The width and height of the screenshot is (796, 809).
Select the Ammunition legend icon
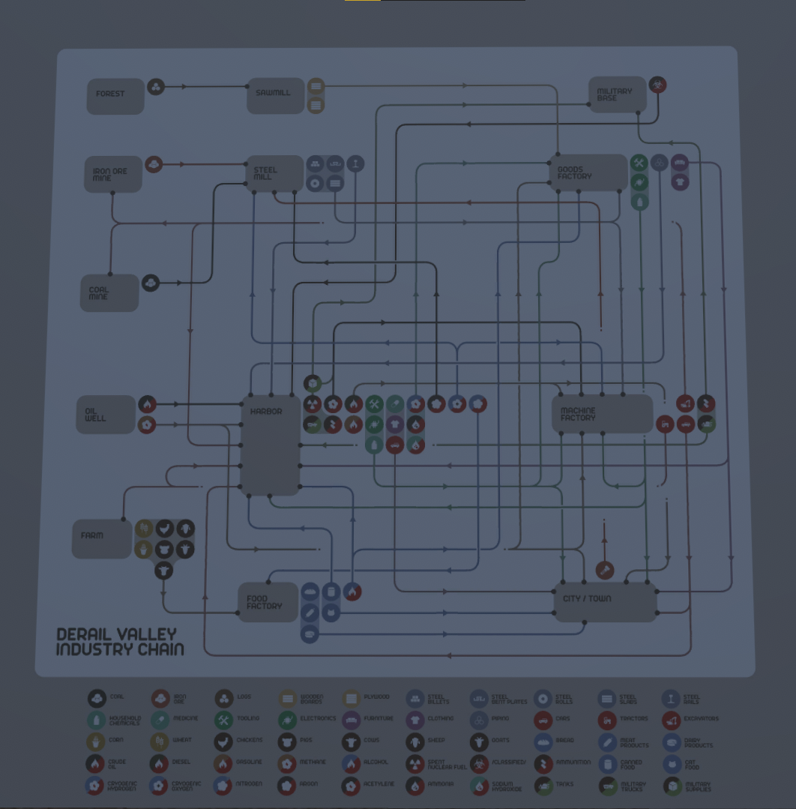543,763
